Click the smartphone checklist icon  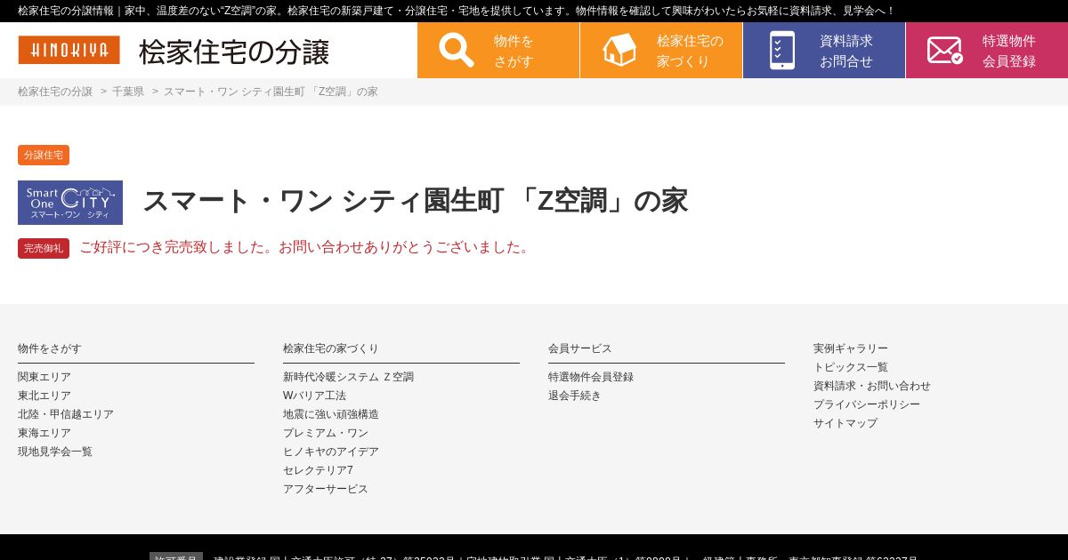pos(782,50)
